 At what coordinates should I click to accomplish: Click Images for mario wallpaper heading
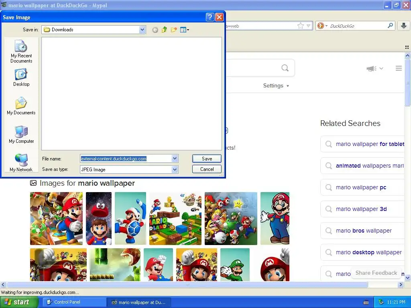(x=87, y=183)
